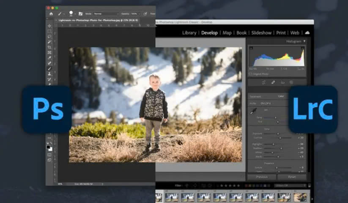Select the White Balance eyedropper in Lightroom

click(x=253, y=111)
